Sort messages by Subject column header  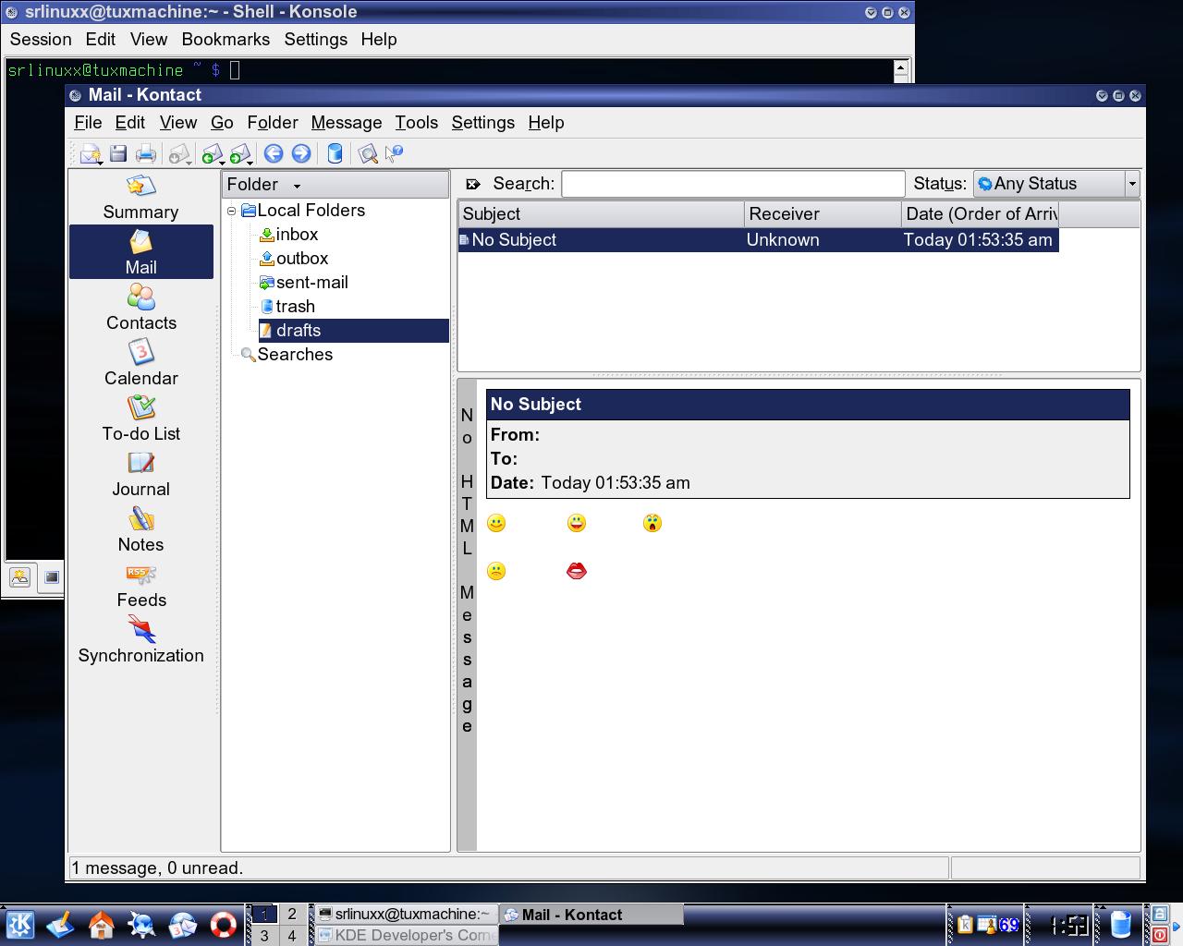pos(601,214)
